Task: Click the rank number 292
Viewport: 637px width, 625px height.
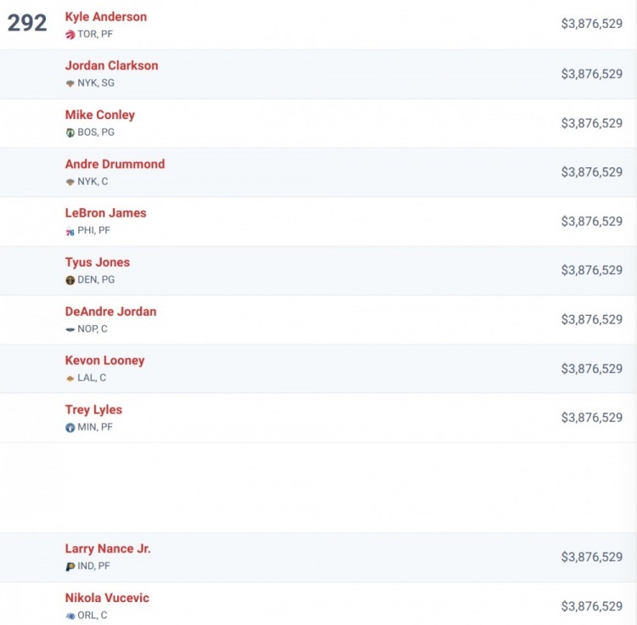Action: [x=27, y=23]
